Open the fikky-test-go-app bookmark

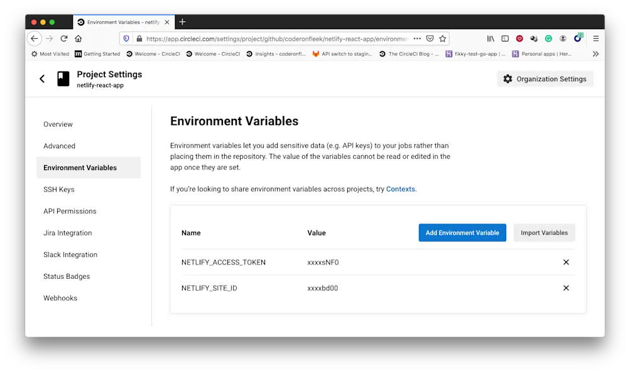475,54
